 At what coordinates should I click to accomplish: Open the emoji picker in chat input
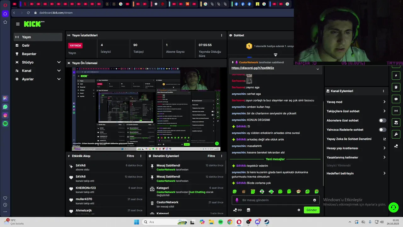[315, 200]
